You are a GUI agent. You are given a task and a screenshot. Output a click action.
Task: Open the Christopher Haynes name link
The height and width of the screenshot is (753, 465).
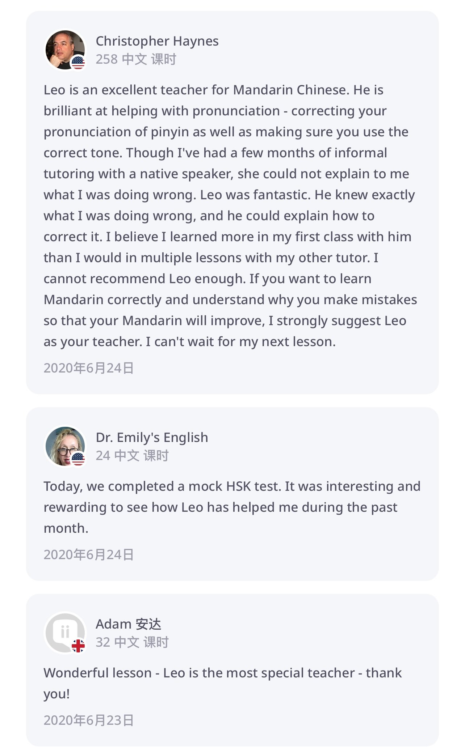[x=157, y=41]
